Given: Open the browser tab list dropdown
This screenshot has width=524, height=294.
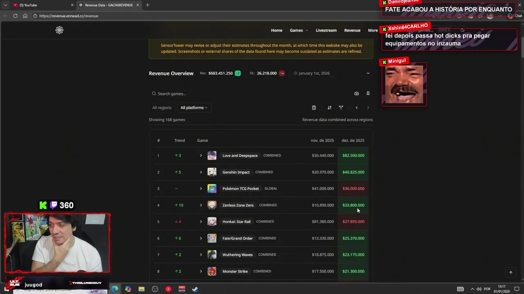Looking at the screenshot, I should [x=5, y=5].
